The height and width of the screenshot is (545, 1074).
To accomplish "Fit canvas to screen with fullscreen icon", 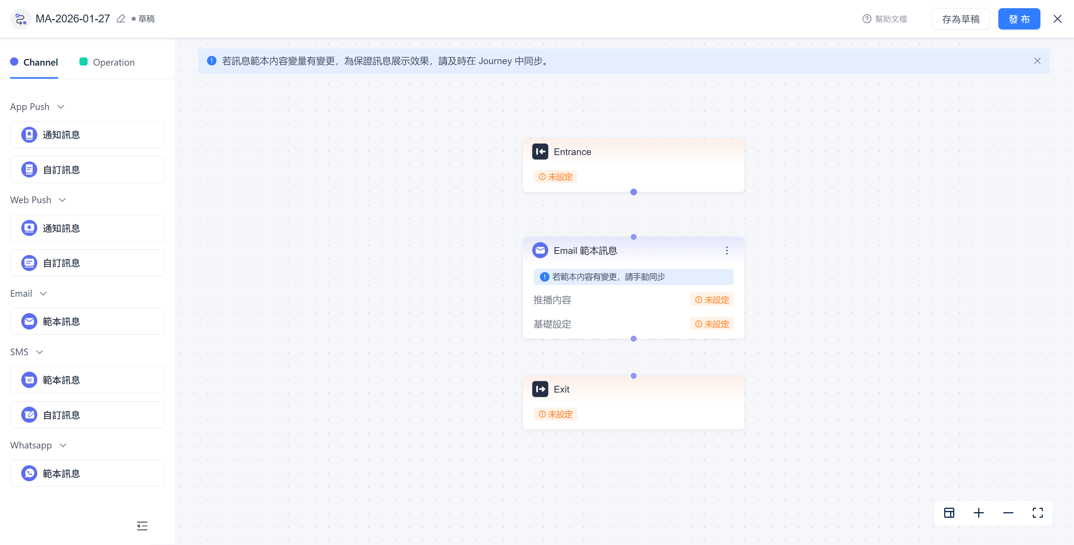I will coord(1037,513).
